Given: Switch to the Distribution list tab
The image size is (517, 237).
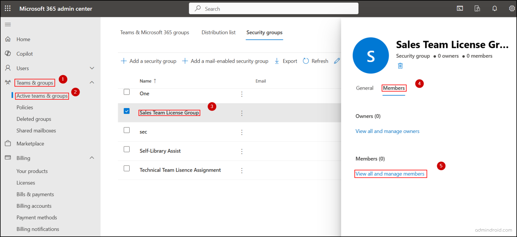Looking at the screenshot, I should (x=218, y=32).
